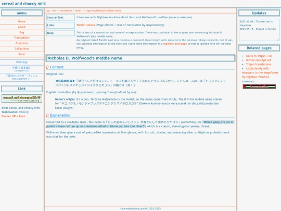
Task: Click the 'other' breadcrumb link
Action: pyautogui.click(x=78, y=10)
